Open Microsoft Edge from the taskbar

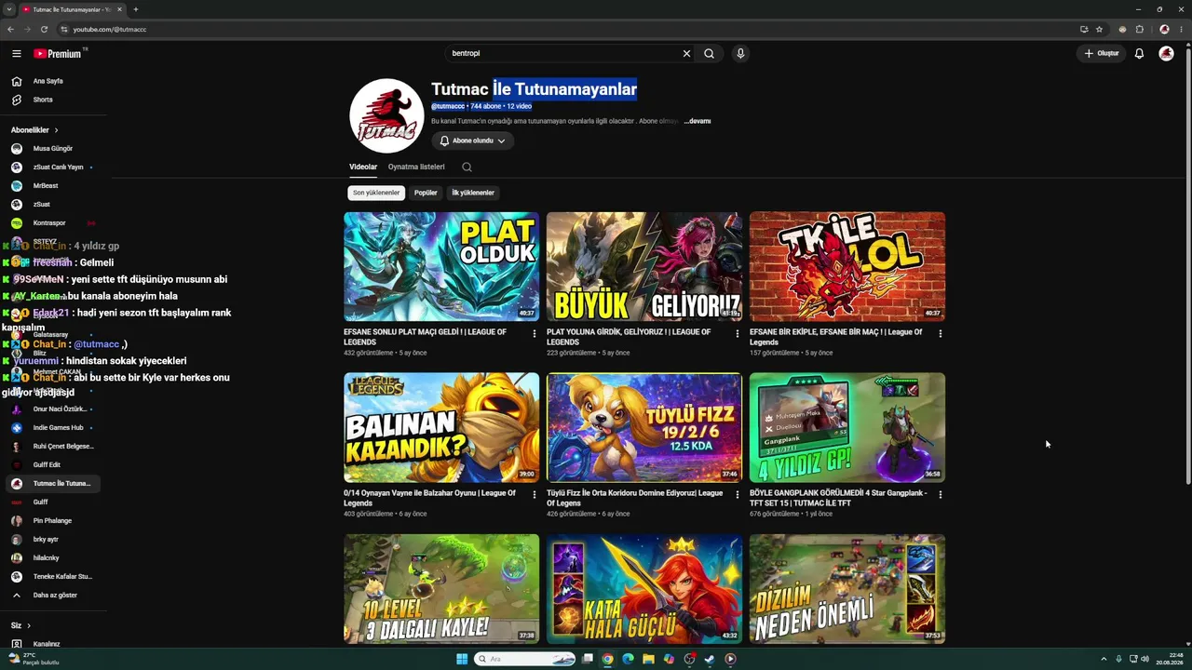pos(628,659)
